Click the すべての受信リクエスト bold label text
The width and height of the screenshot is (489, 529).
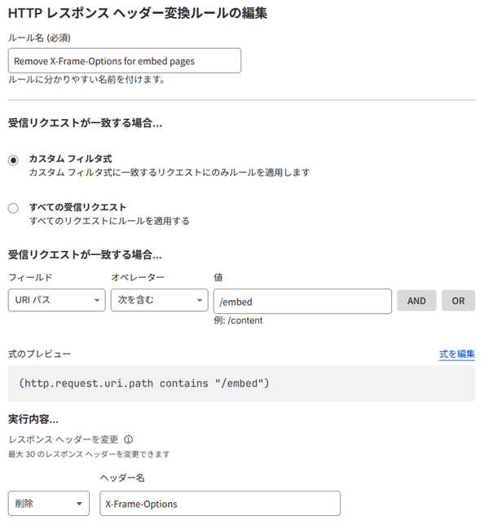77,207
